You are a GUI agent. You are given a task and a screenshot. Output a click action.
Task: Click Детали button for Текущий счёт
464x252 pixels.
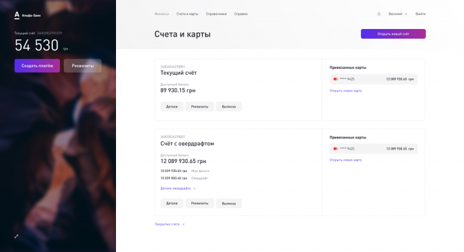click(x=172, y=106)
